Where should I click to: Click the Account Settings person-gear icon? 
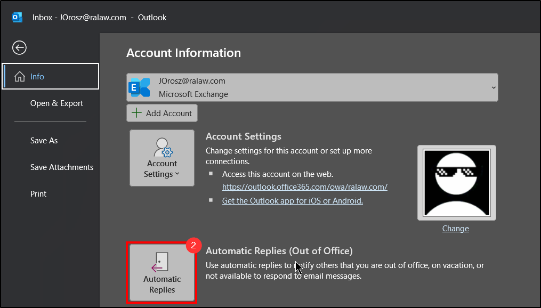click(162, 148)
